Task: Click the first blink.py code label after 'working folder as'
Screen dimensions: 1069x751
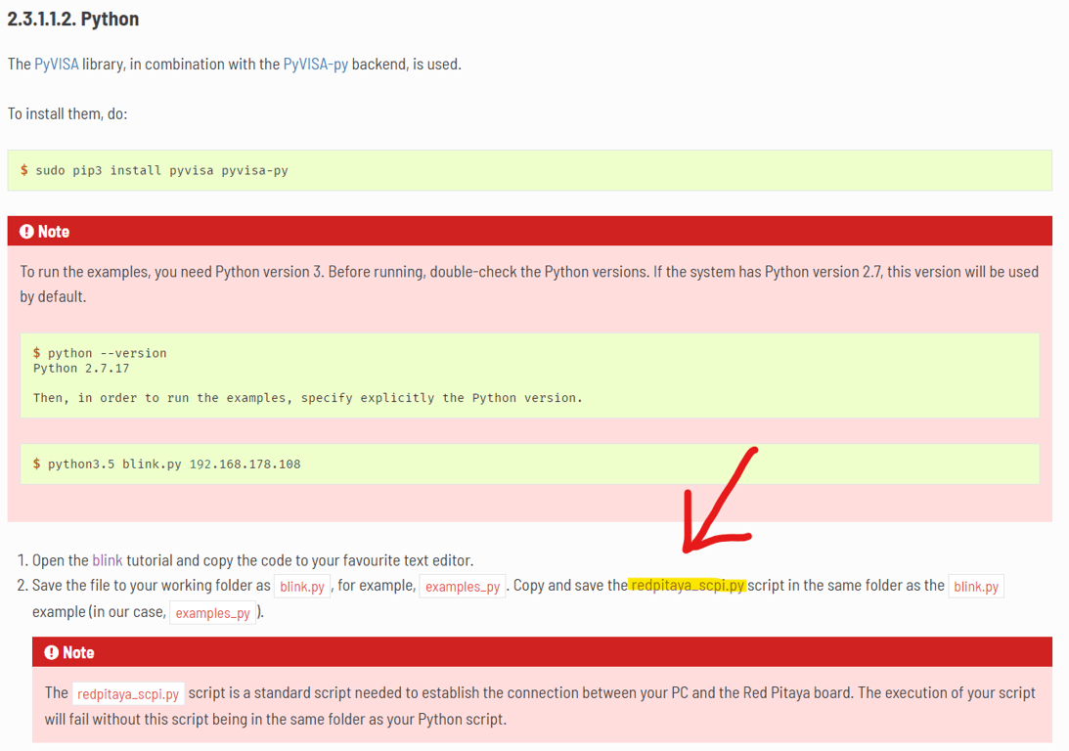Action: tap(302, 586)
